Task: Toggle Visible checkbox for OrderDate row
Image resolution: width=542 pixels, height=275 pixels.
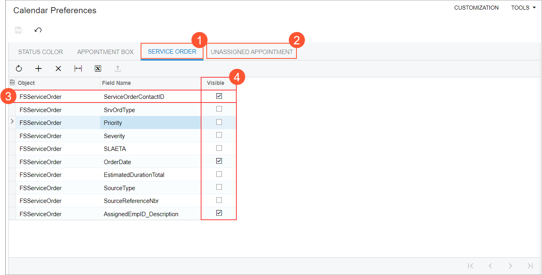Action: (219, 161)
